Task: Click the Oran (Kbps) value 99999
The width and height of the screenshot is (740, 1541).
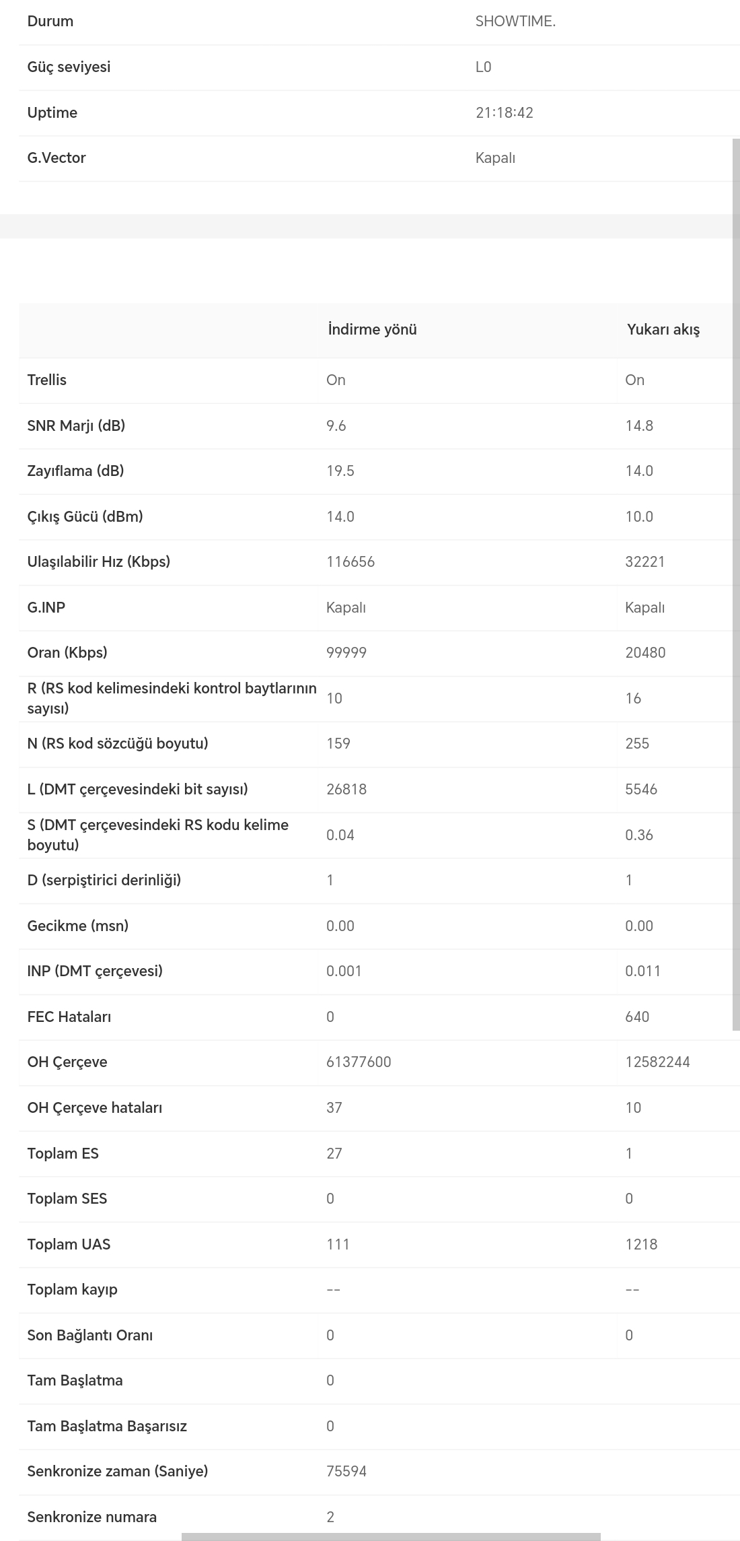Action: click(x=346, y=653)
